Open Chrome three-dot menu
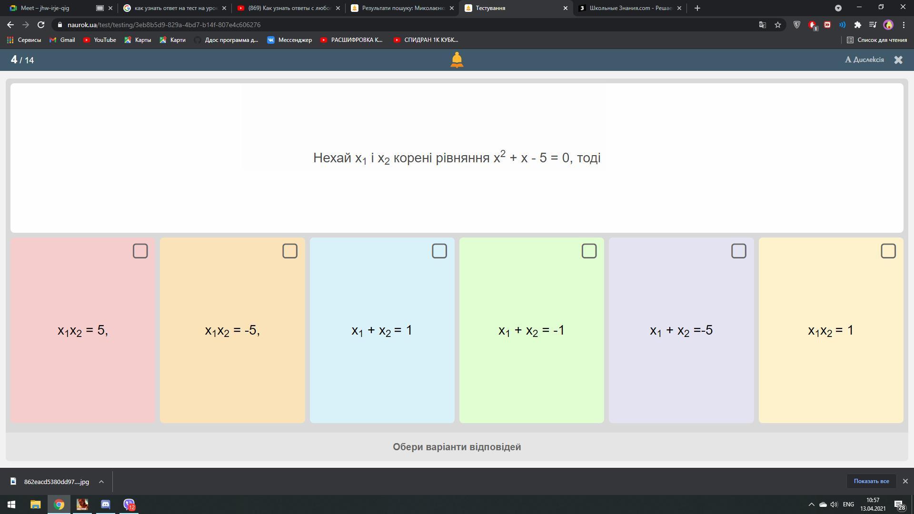This screenshot has height=514, width=914. pos(904,25)
